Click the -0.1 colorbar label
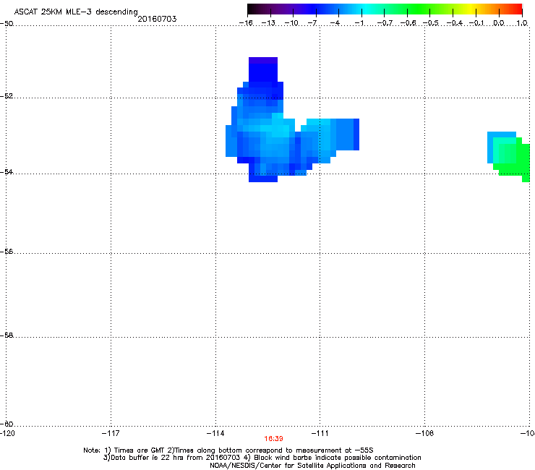This screenshot has width=535, height=470. click(x=476, y=23)
